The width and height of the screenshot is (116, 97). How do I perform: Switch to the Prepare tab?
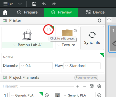[x=27, y=12]
